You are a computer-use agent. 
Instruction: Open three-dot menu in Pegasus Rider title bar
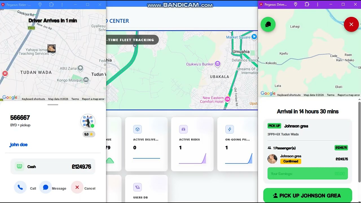(62, 5)
